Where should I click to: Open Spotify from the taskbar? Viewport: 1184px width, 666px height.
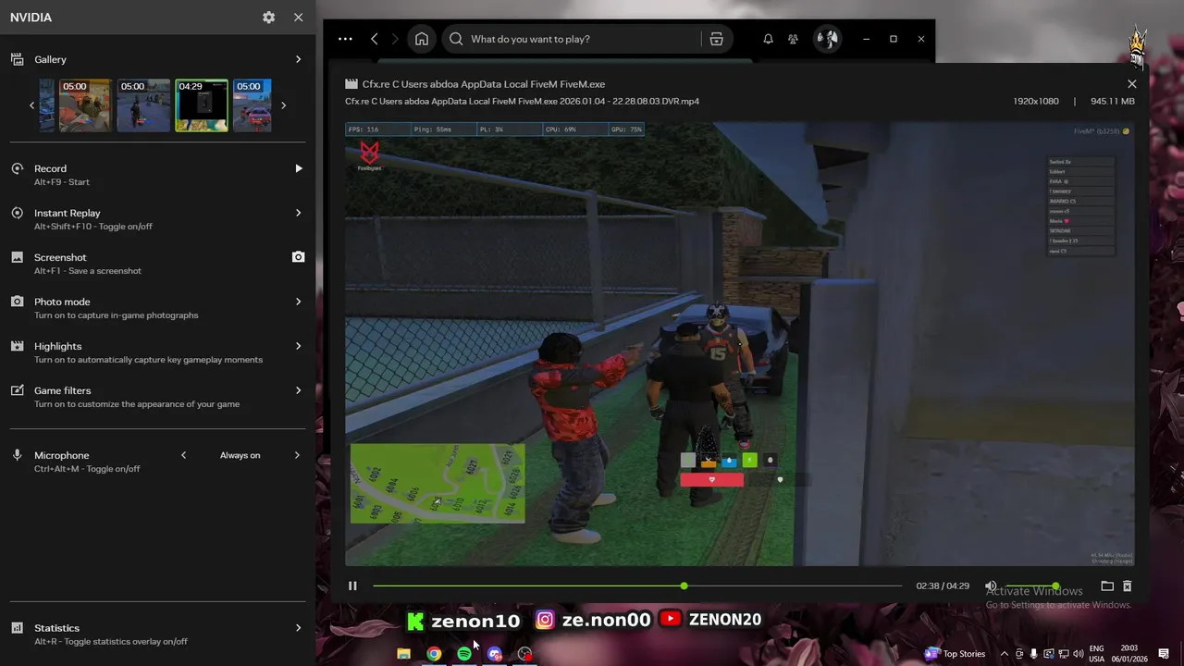[x=464, y=654]
